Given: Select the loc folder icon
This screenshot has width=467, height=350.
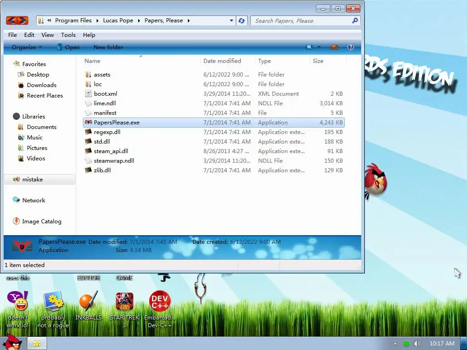Looking at the screenshot, I should 88,84.
